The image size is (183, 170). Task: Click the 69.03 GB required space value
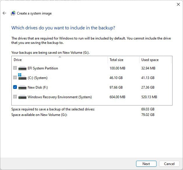pyautogui.click(x=148, y=109)
